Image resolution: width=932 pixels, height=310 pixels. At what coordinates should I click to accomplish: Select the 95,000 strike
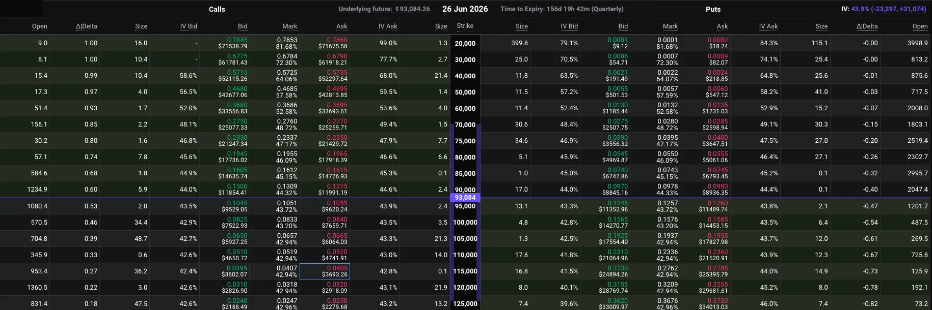(x=465, y=206)
